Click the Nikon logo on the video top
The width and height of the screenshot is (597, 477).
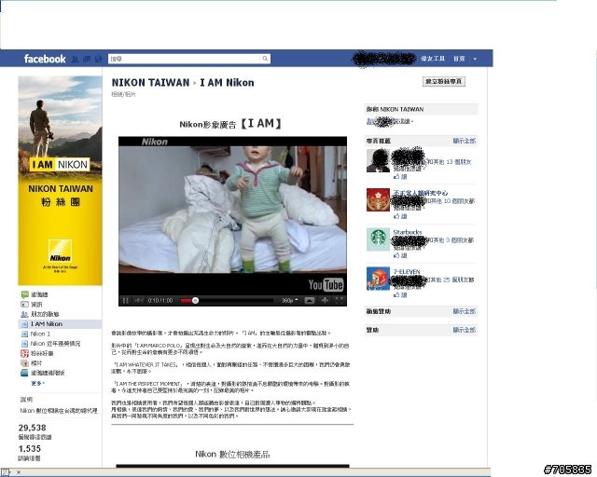pyautogui.click(x=154, y=142)
